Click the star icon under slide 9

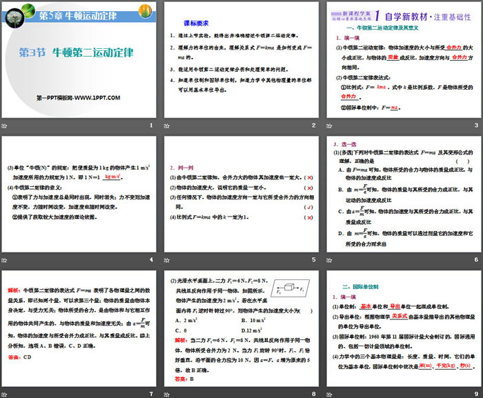coord(328,393)
